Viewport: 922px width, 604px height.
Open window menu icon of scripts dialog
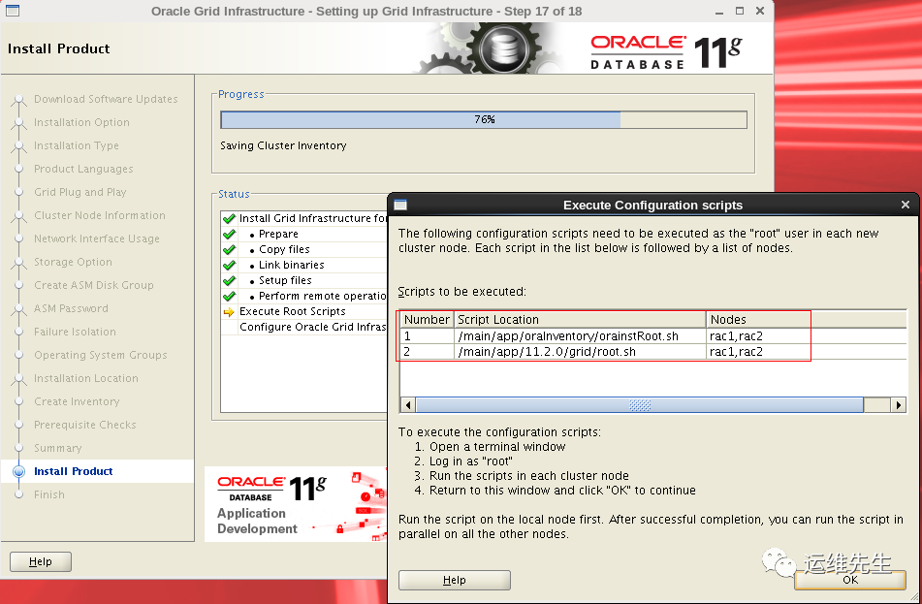coord(400,205)
